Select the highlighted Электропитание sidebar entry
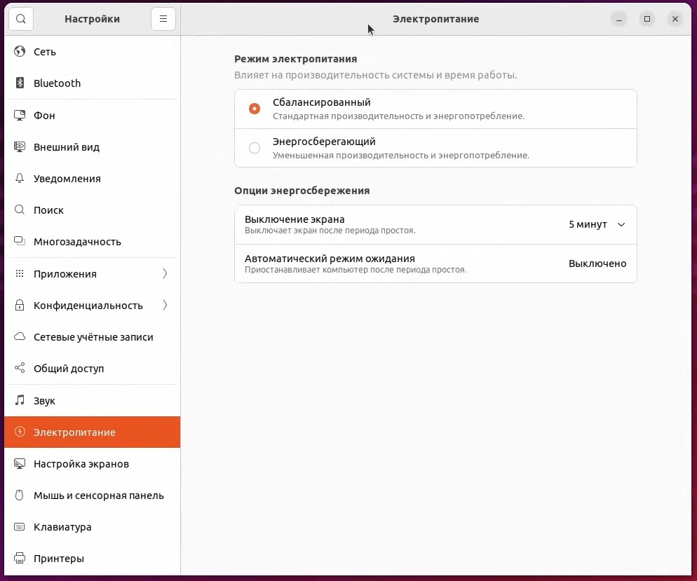 92,432
